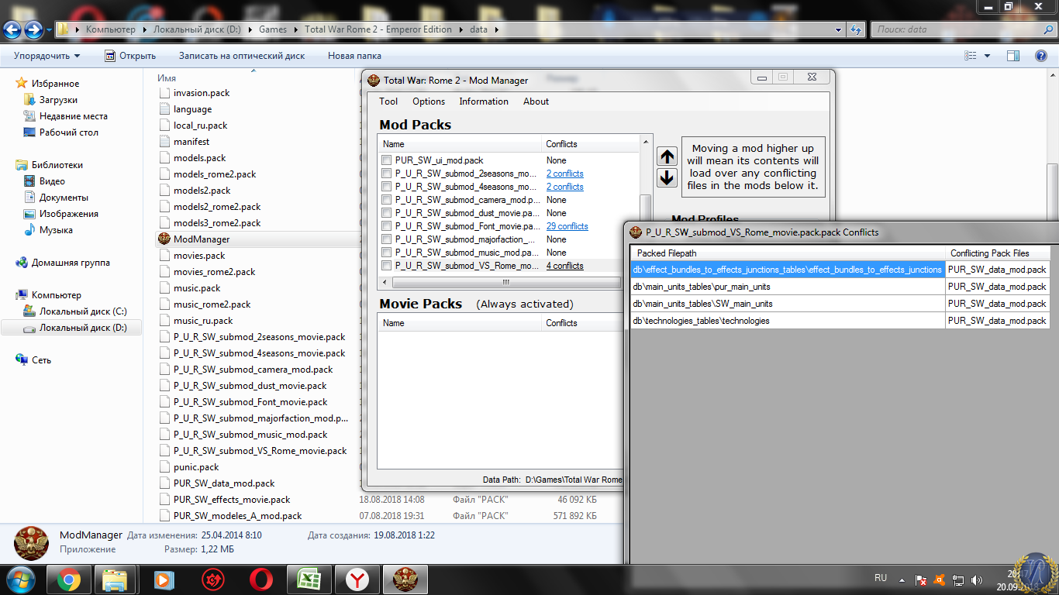The width and height of the screenshot is (1059, 595).
Task: Change view using the view mode icon
Action: pos(971,56)
